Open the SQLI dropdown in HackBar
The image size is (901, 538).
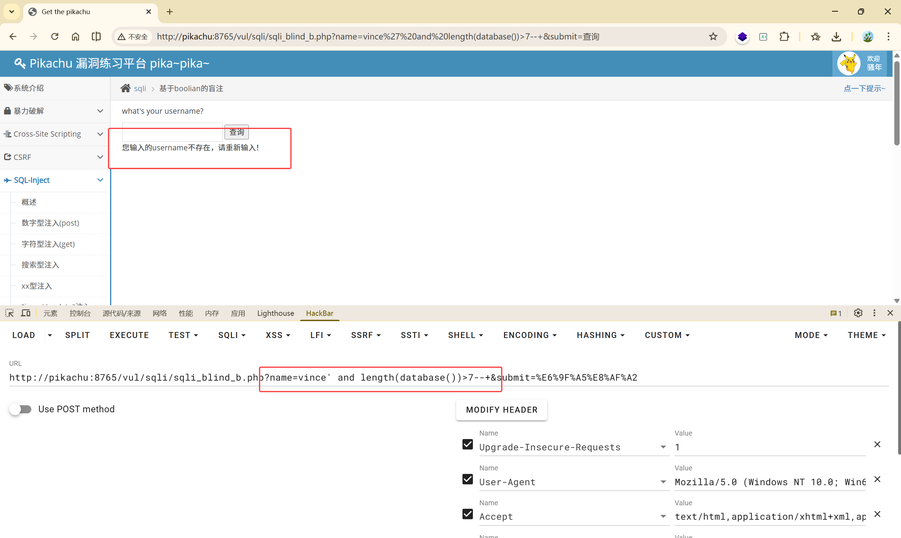[x=232, y=335]
